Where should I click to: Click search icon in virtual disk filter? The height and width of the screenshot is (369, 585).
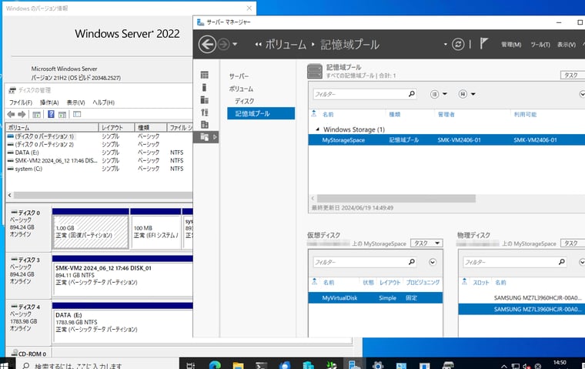[412, 262]
